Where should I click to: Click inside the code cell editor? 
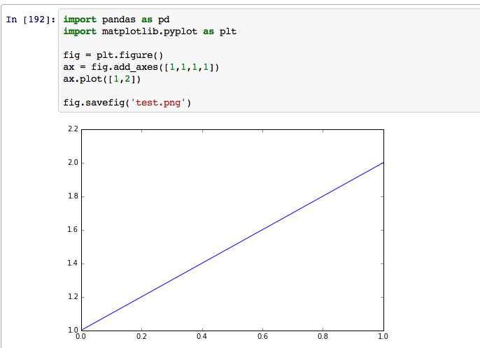click(x=269, y=61)
